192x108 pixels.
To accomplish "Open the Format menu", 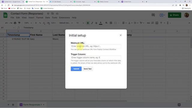I will [x=40, y=18].
